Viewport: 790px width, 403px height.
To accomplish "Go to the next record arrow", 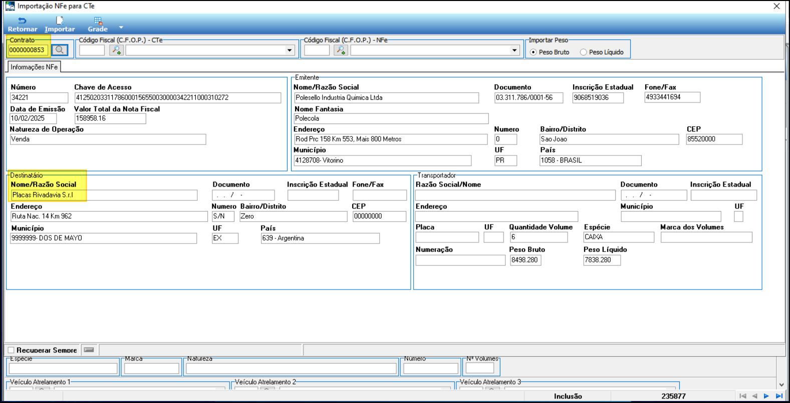I will tap(766, 396).
